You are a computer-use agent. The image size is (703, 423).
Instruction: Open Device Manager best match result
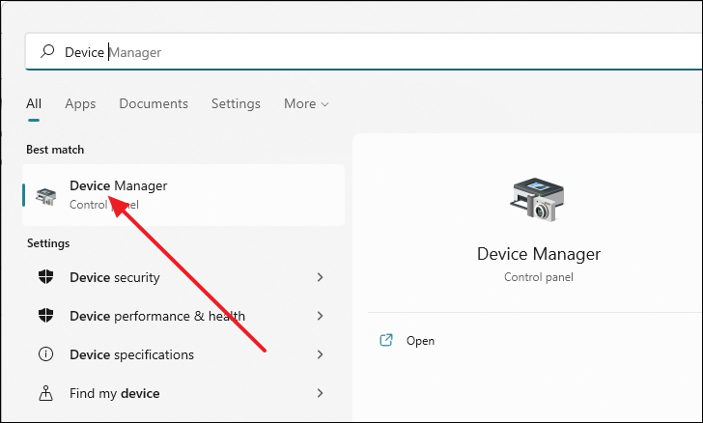(183, 195)
